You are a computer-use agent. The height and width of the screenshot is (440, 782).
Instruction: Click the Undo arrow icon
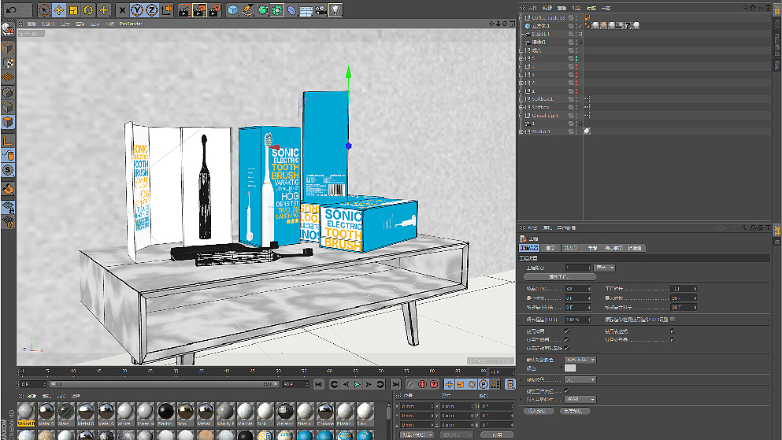pos(11,9)
